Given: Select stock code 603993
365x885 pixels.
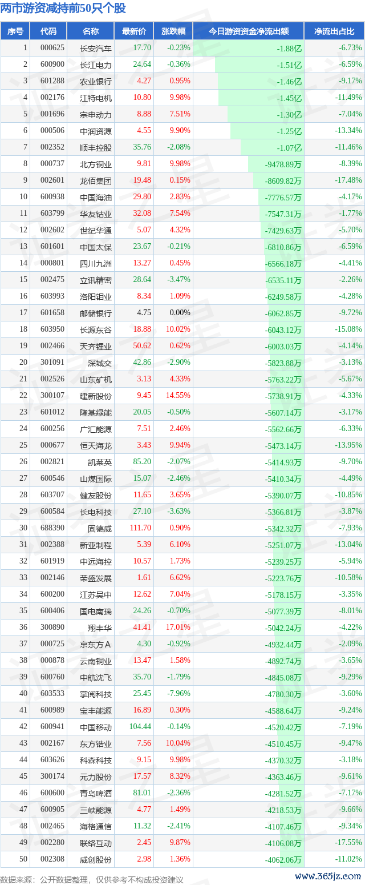Looking at the screenshot, I should click(52, 296).
